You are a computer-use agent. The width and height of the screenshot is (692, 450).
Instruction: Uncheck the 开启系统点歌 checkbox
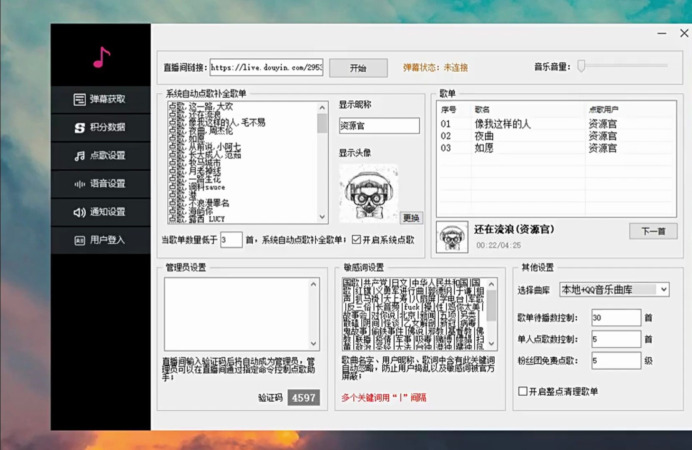coord(357,240)
